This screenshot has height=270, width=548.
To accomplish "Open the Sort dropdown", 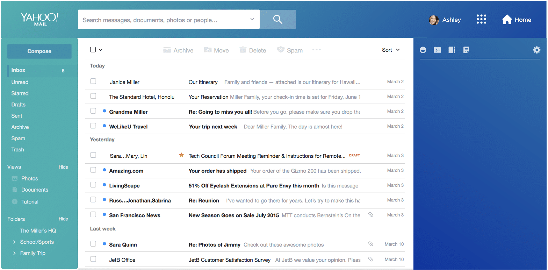I will (390, 50).
